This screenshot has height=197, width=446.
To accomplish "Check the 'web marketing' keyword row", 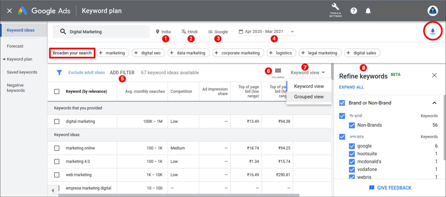I will pos(57,175).
